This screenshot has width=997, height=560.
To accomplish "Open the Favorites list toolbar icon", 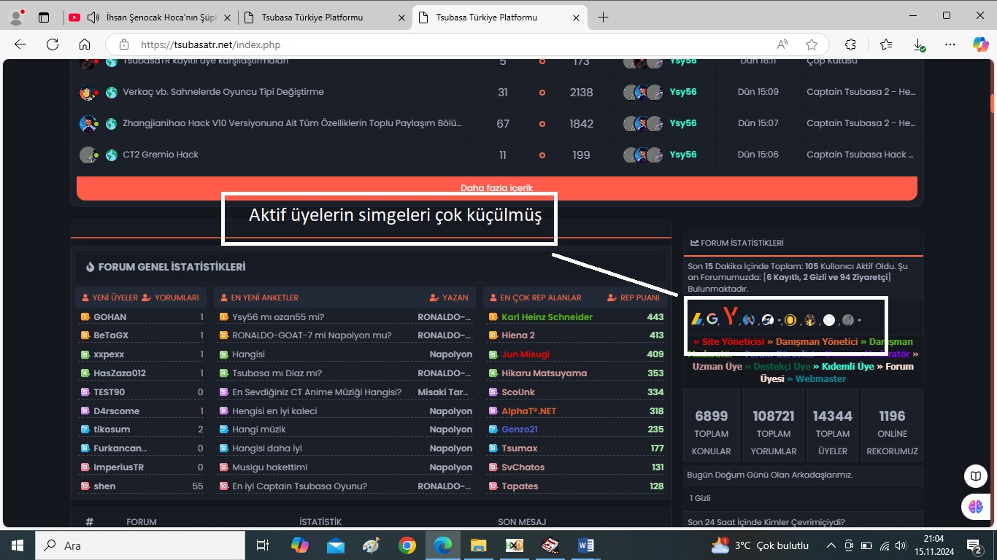I will pyautogui.click(x=886, y=44).
